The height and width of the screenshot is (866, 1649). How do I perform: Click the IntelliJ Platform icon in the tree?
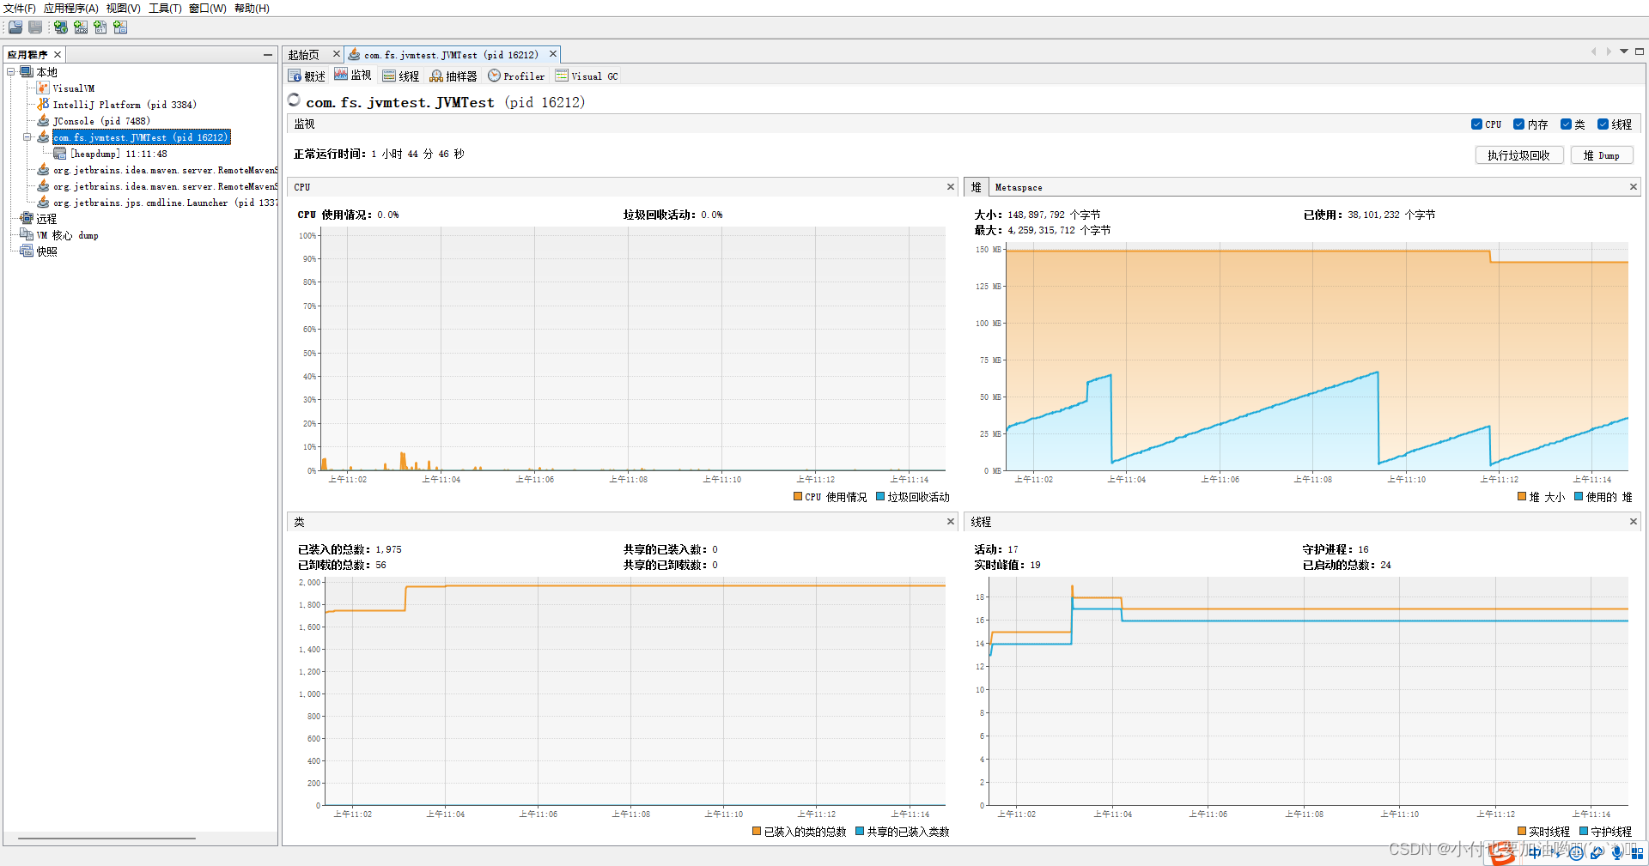tap(43, 105)
